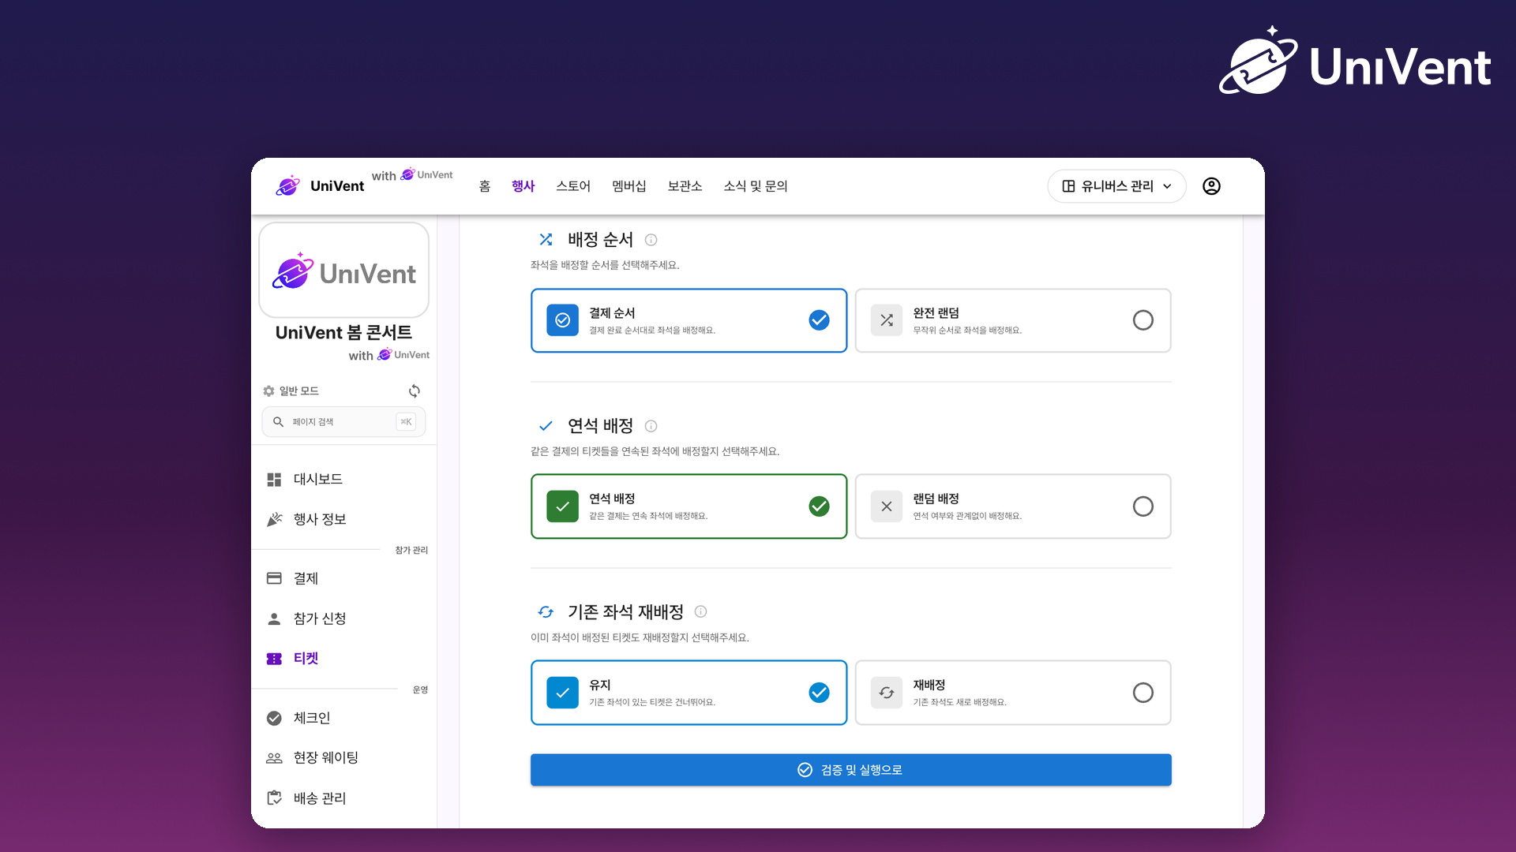1516x852 pixels.
Task: Open the 스토어 nav tab
Action: point(573,186)
